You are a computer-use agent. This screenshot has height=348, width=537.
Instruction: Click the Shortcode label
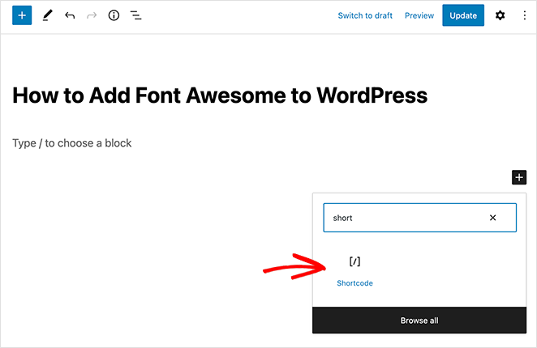(354, 283)
